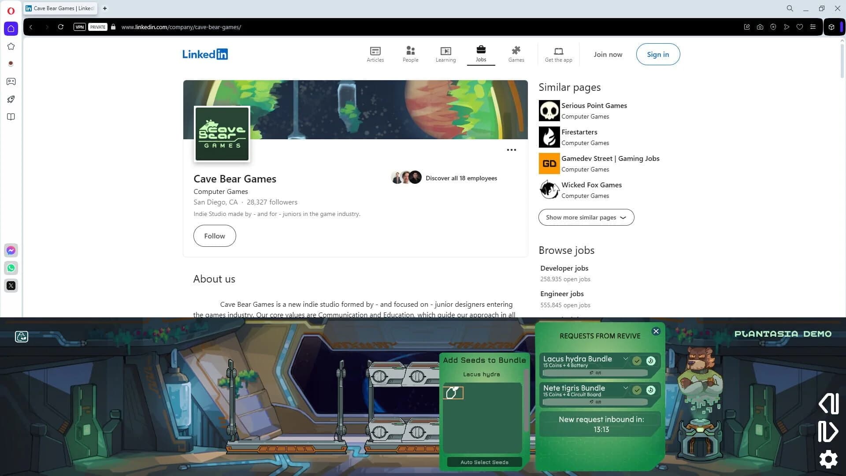Click the screenshot icon in the game corner
Image resolution: width=846 pixels, height=476 pixels.
point(21,336)
